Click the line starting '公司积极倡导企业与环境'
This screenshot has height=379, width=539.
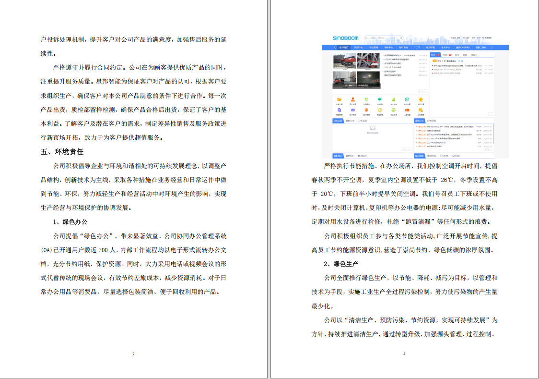140,166
